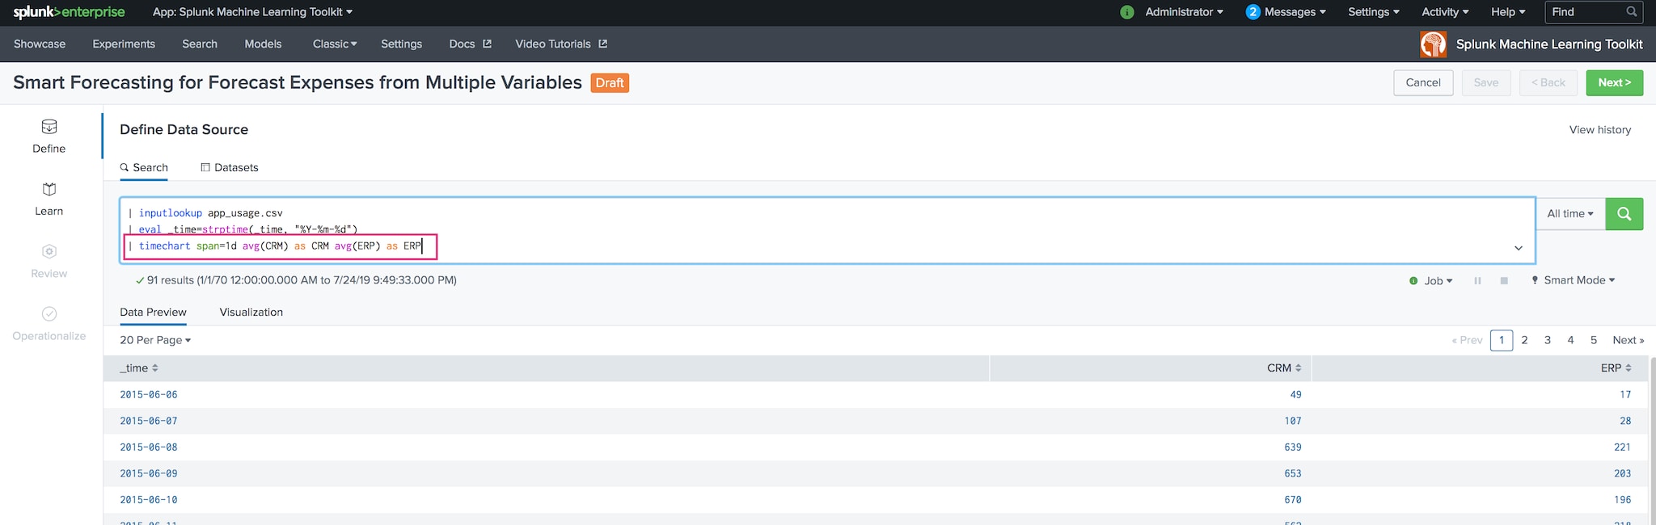Screen dimensions: 1656x525
Task: Expand the 20 Per Page dropdown
Action: click(x=155, y=341)
